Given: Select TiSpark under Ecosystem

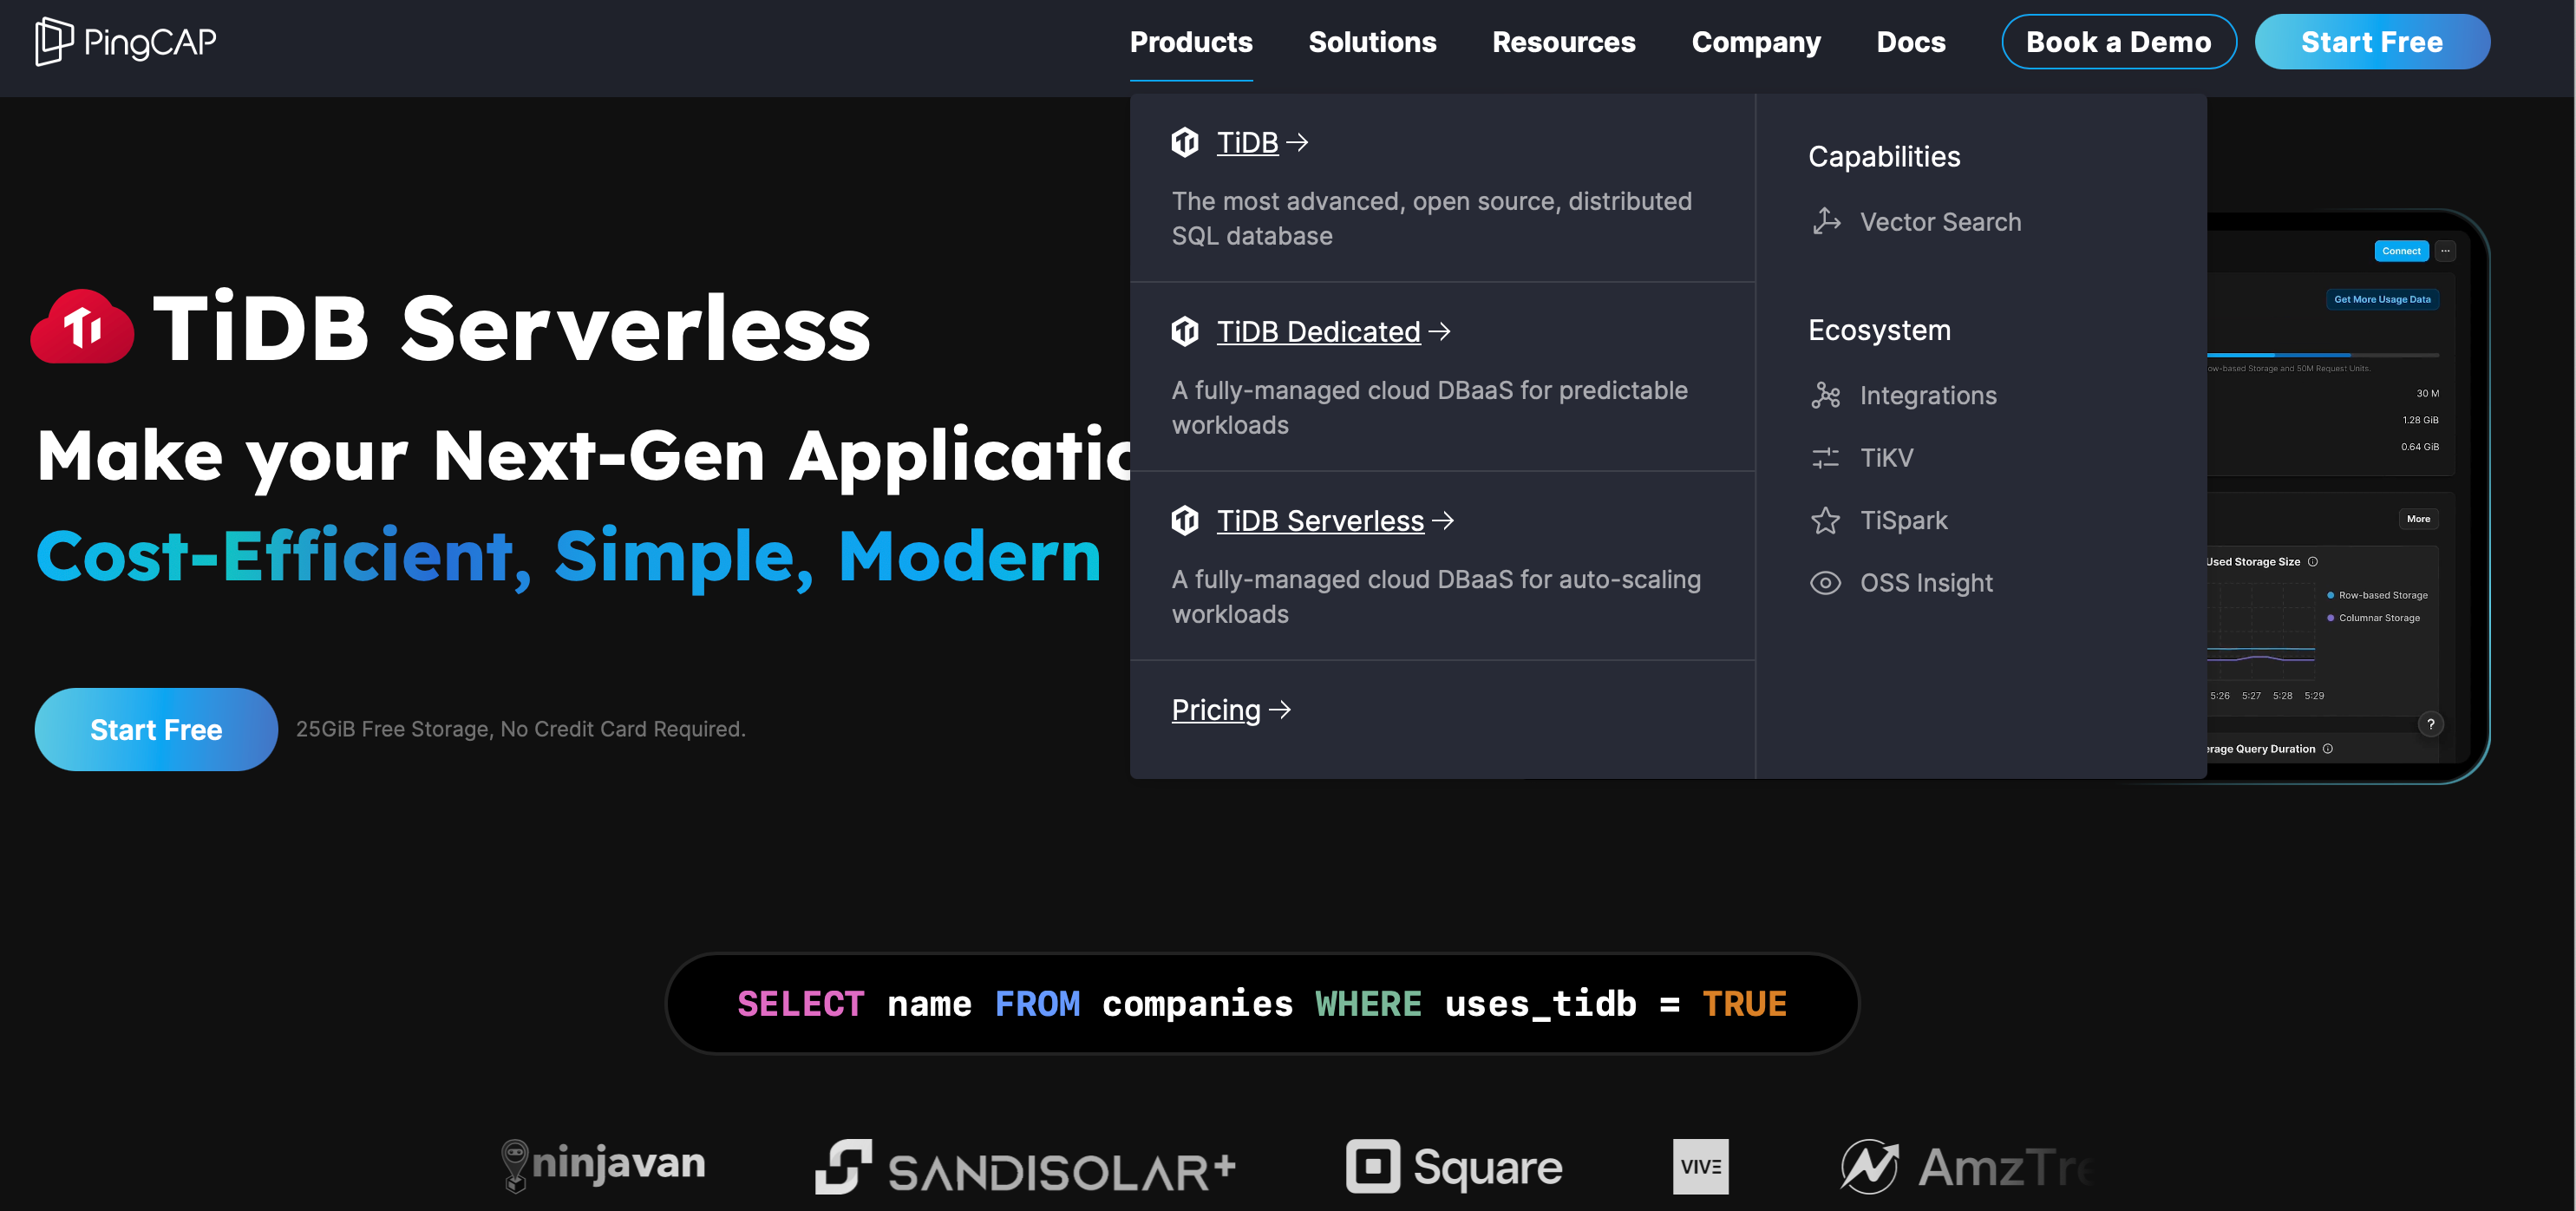Looking at the screenshot, I should 1903,520.
